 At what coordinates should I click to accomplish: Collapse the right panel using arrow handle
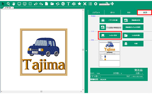(x=86, y=51)
